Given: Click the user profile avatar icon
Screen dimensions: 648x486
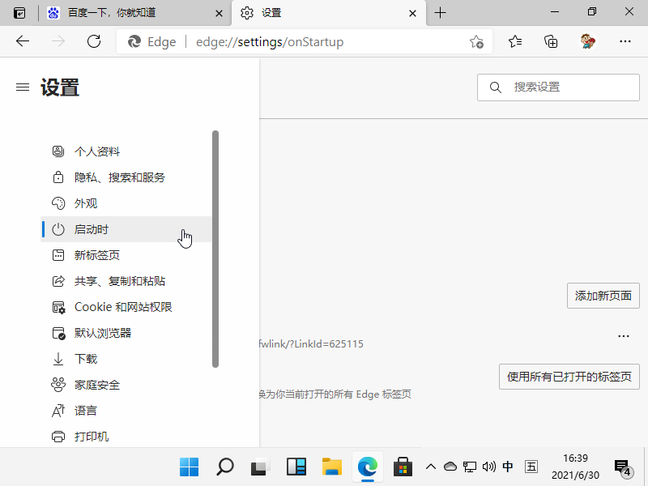Looking at the screenshot, I should click(x=588, y=41).
